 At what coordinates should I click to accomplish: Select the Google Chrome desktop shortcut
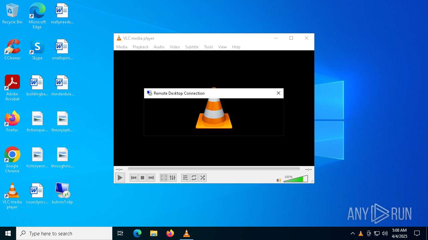(12, 160)
